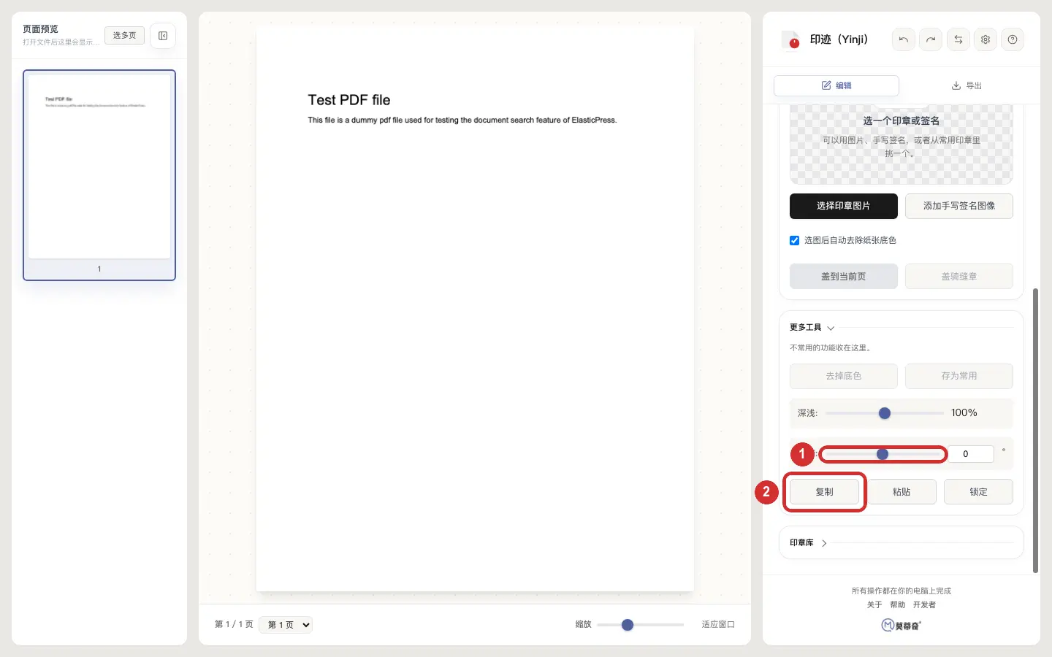Click the 粘贴 button
This screenshot has width=1052, height=657.
point(902,492)
